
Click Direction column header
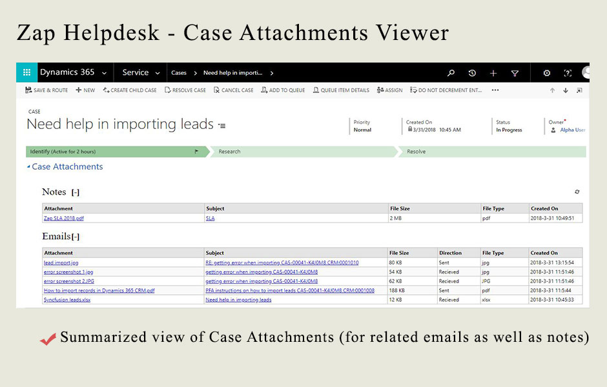tap(458, 253)
